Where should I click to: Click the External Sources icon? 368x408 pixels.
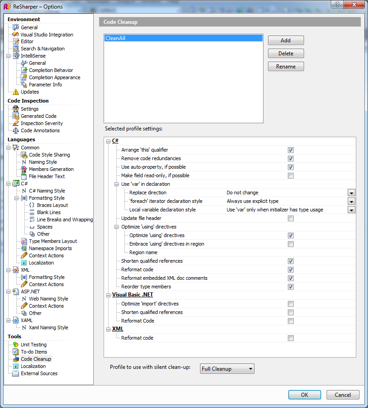click(x=16, y=373)
